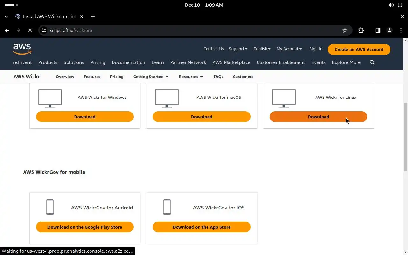Click the AWS WickrGov for mobile heading

click(54, 172)
